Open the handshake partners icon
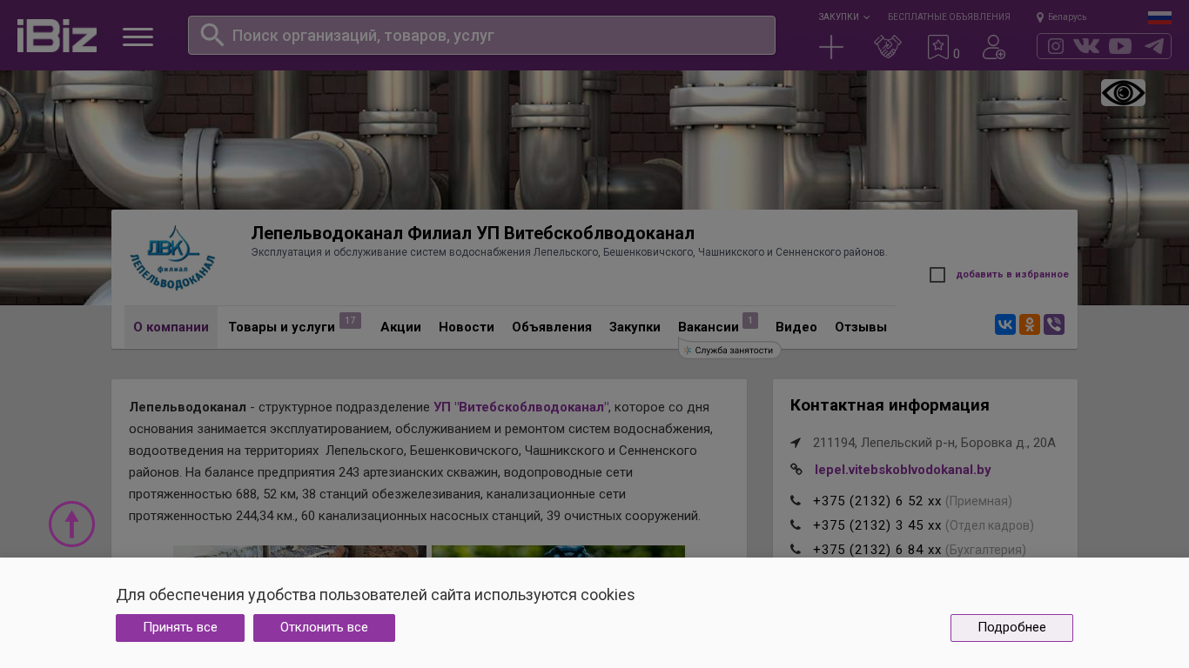 click(888, 47)
